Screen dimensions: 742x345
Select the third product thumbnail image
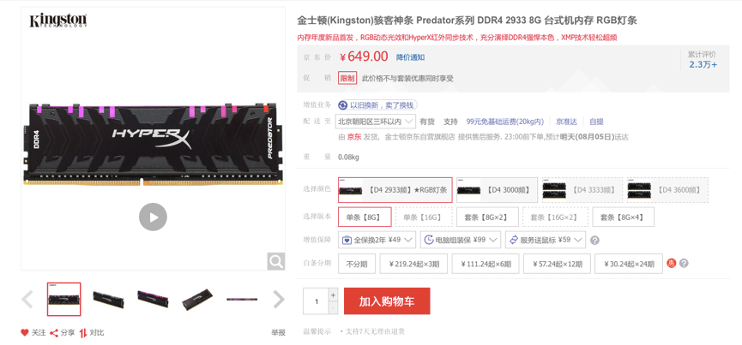tap(153, 300)
